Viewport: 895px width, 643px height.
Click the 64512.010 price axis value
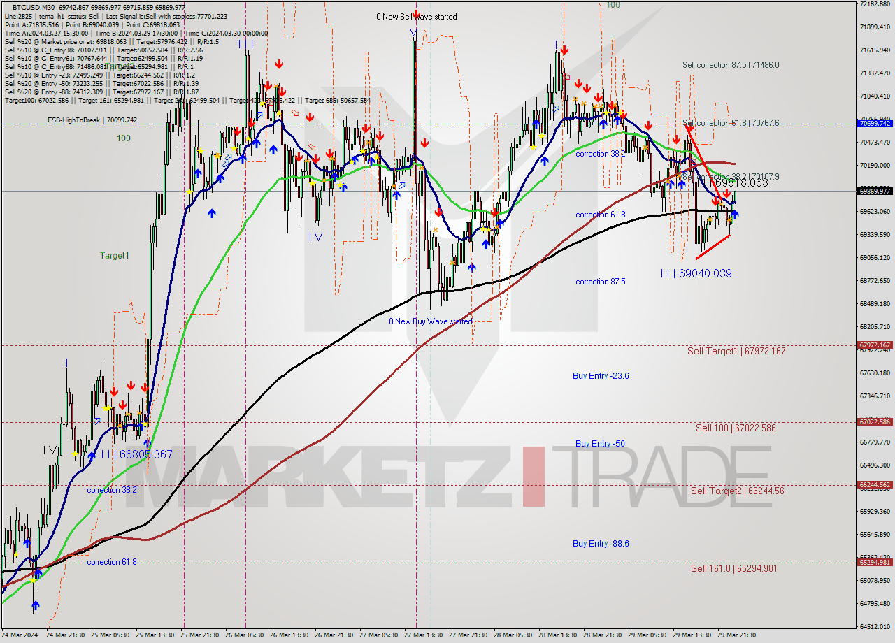click(875, 627)
